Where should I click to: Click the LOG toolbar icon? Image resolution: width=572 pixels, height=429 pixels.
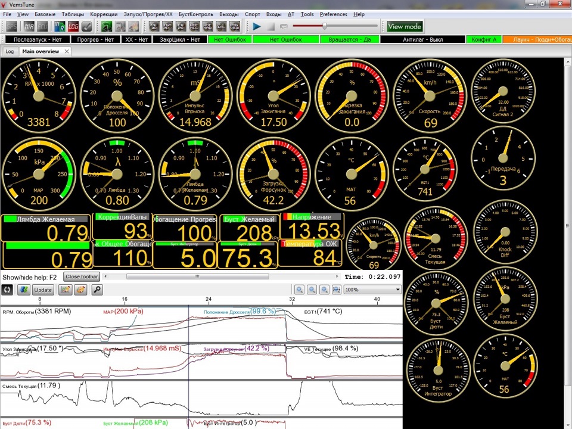coord(73,26)
